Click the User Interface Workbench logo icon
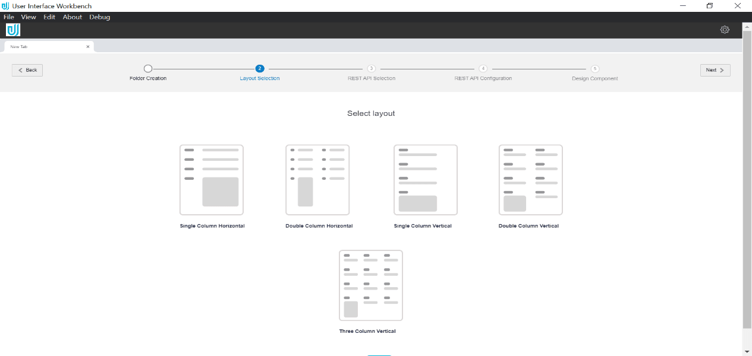The width and height of the screenshot is (752, 356). [13, 29]
